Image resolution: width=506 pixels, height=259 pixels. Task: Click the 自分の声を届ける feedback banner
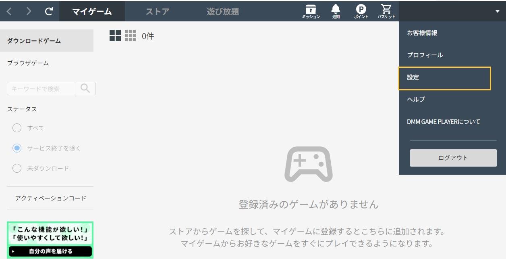point(50,251)
